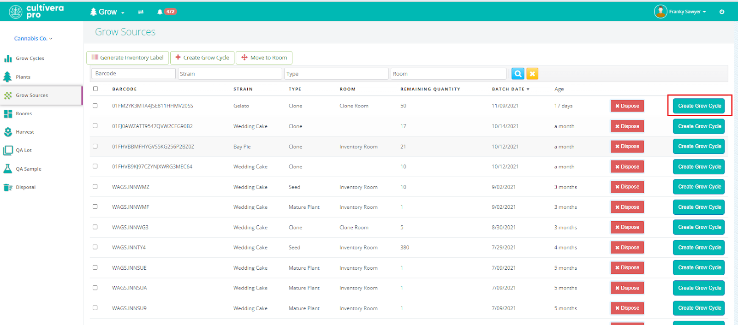Open the Grow module dropdown

[x=107, y=12]
